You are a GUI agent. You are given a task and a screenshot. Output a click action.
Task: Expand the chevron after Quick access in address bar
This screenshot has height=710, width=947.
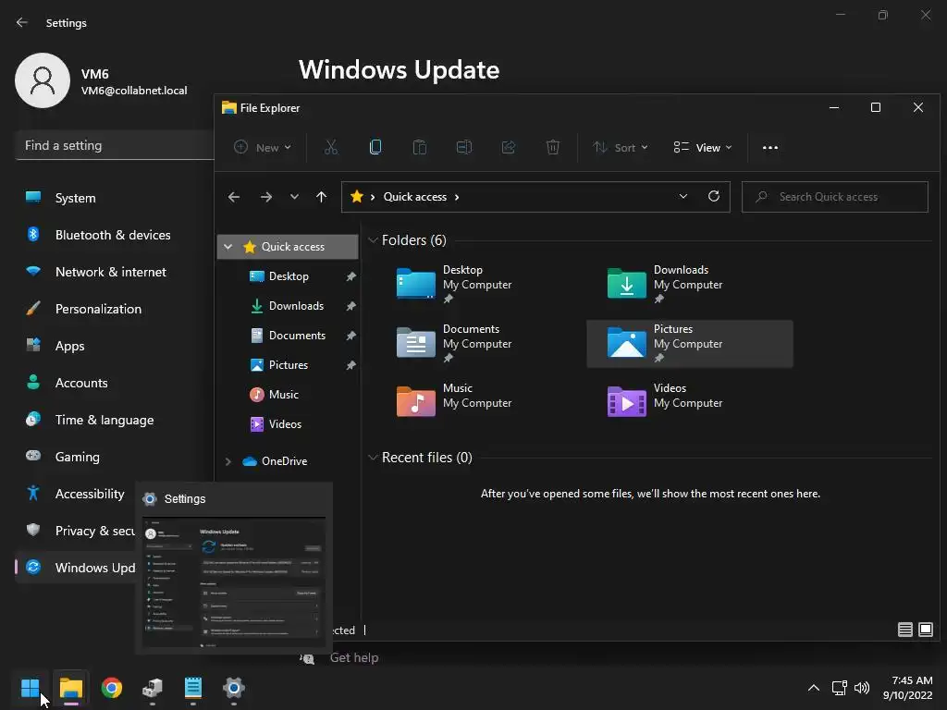[x=457, y=197]
